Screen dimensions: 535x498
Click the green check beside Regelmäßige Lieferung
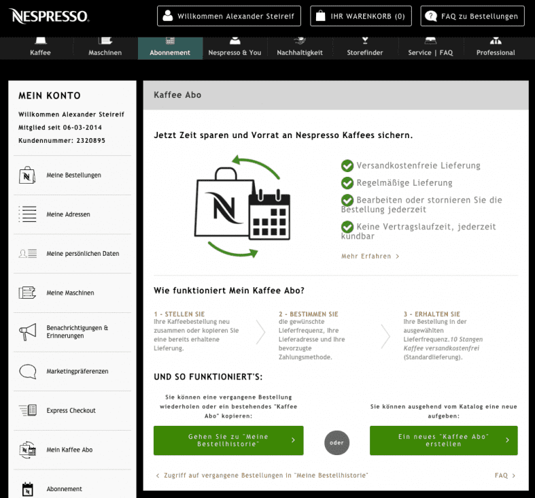tap(347, 183)
